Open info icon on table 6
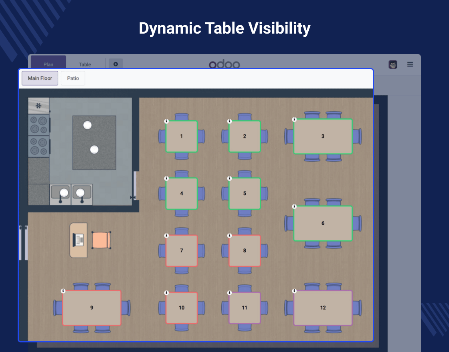 294,206
